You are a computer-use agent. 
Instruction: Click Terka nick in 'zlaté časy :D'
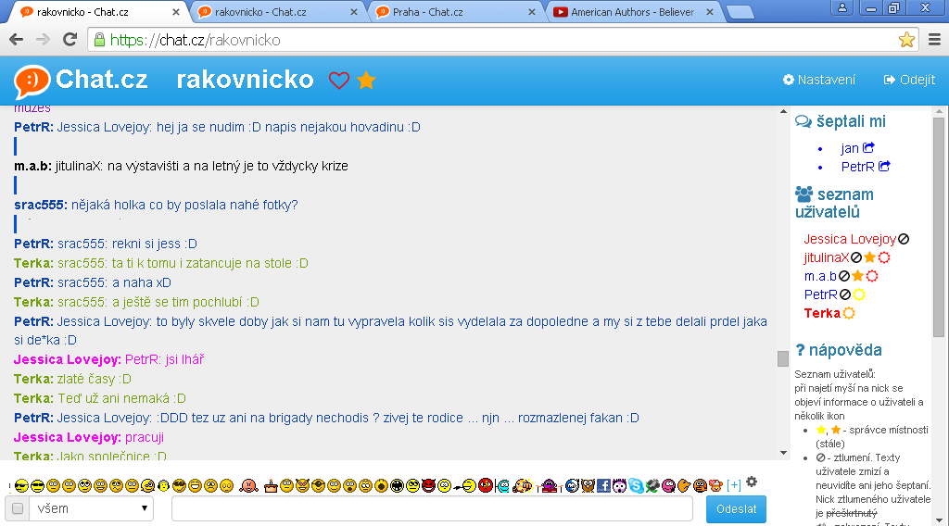pos(33,379)
